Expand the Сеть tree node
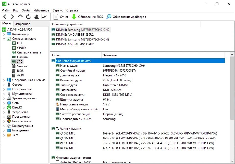 [x=4, y=103]
